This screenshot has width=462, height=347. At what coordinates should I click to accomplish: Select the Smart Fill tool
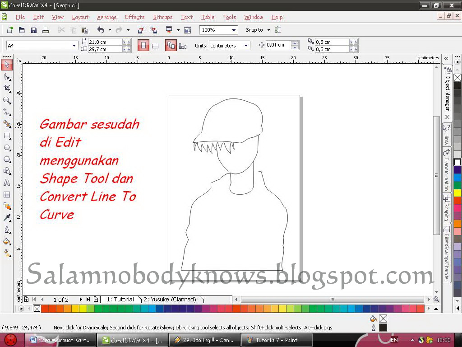pyautogui.click(x=7, y=124)
